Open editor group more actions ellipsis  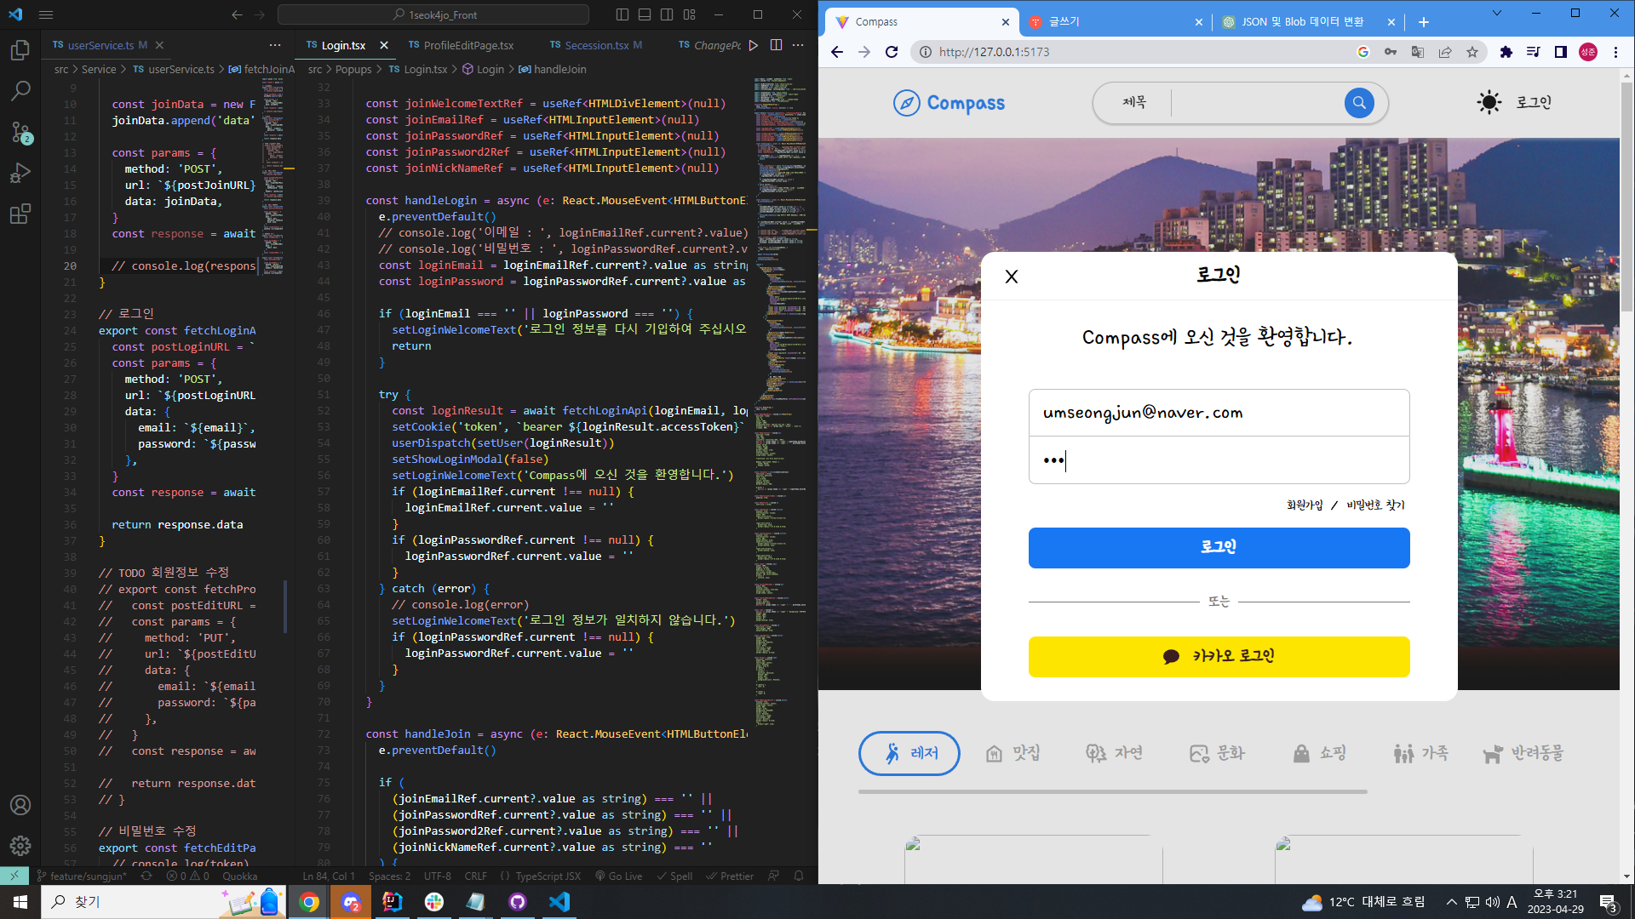pos(798,45)
